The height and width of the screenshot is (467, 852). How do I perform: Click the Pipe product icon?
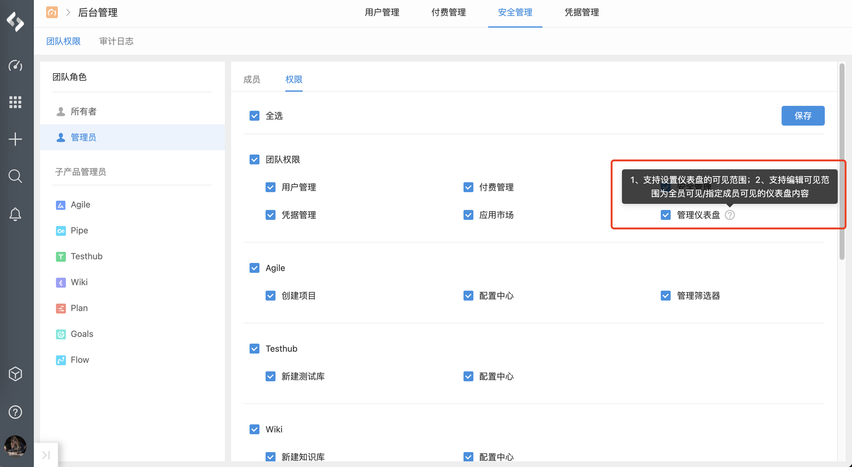(x=61, y=231)
